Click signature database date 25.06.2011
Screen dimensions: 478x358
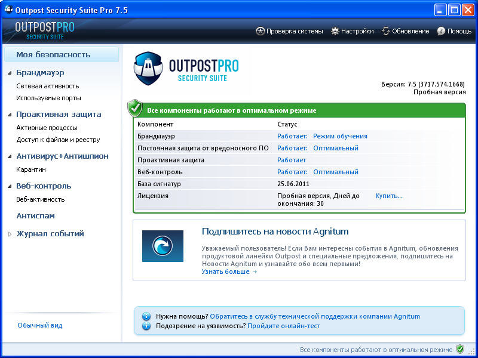(293, 184)
